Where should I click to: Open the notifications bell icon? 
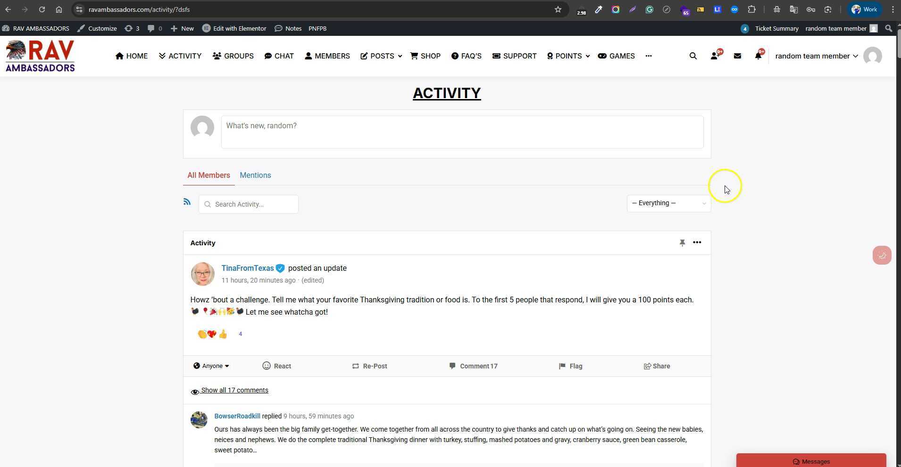[759, 55]
